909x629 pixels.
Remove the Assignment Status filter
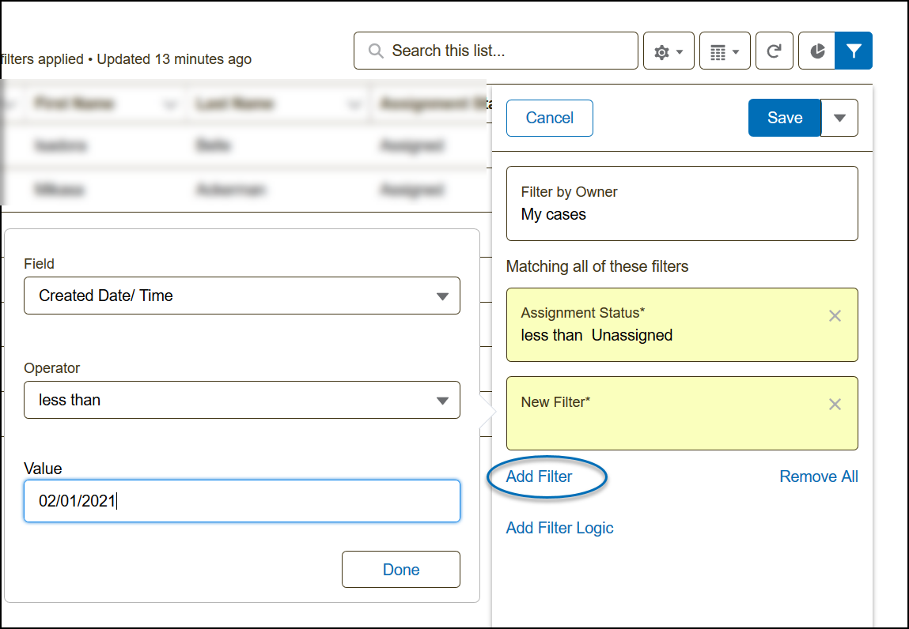tap(834, 316)
